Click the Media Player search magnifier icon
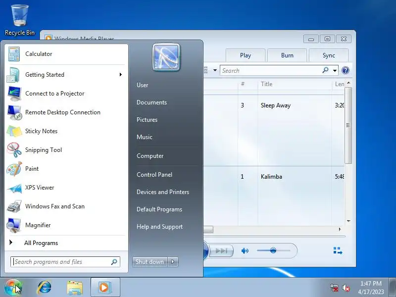 coord(326,70)
